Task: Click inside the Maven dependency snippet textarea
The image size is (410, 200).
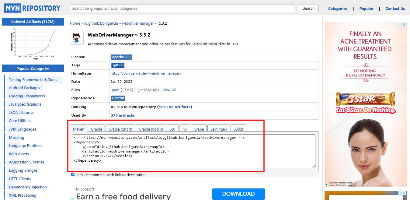Action: click(x=194, y=151)
